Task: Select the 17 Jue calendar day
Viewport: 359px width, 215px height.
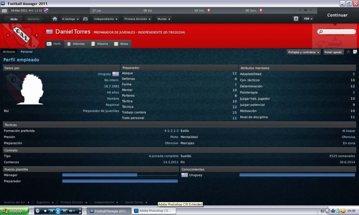Action: click(x=115, y=11)
